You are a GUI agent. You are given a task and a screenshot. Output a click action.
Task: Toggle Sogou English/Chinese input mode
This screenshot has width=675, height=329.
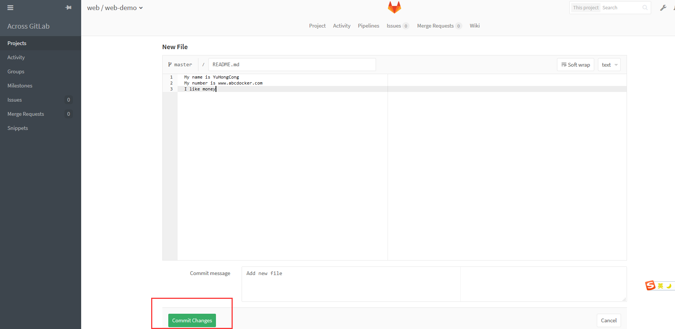coord(660,286)
